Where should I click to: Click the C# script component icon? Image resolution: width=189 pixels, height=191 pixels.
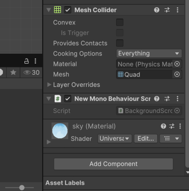point(58,99)
